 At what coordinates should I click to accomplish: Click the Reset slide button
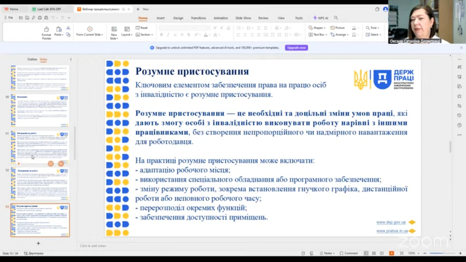[142, 28]
